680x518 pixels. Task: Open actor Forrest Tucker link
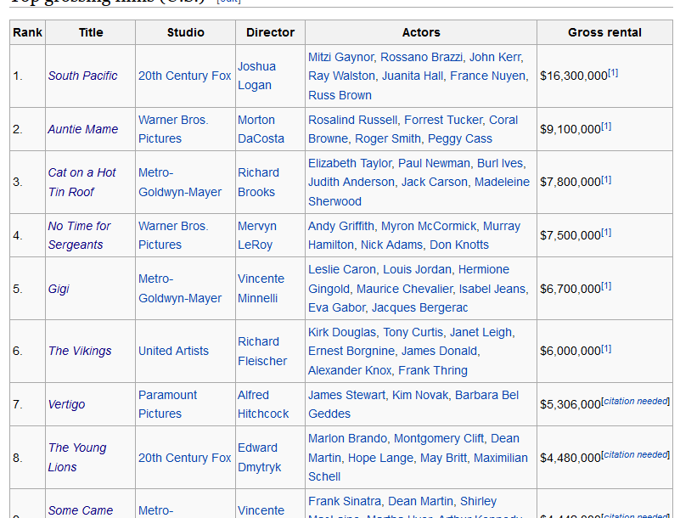443,121
